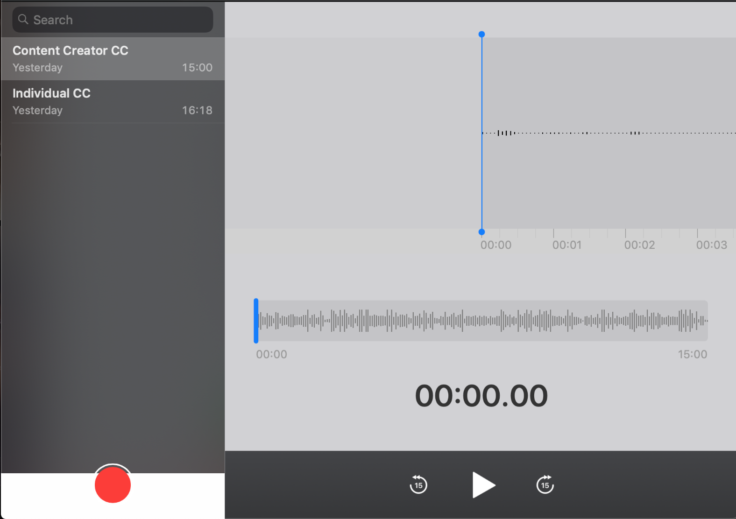Click the top handle of blue playhead

(x=481, y=34)
